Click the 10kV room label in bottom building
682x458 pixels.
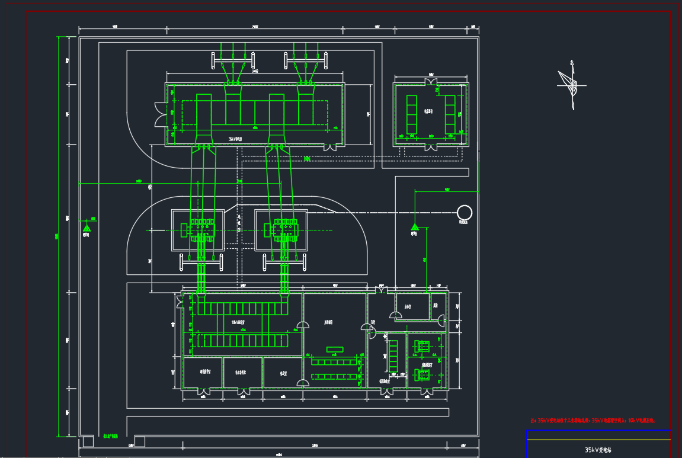coord(238,322)
